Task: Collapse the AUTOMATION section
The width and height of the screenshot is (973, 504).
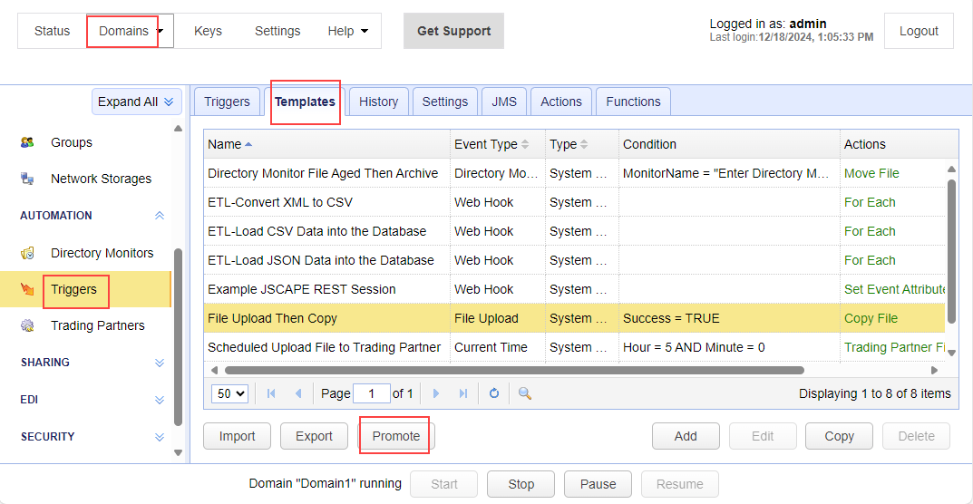Action: click(x=160, y=216)
